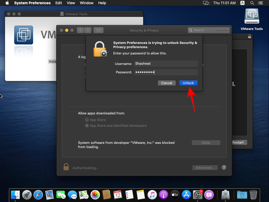This screenshot has width=269, height=202.
Task: Open Spotlight search from the menu bar
Action: [252, 3]
